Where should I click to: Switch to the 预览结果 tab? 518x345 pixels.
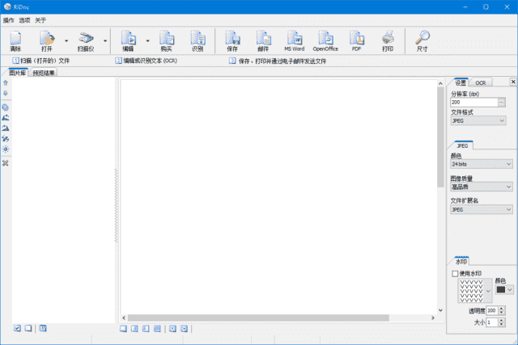(43, 73)
